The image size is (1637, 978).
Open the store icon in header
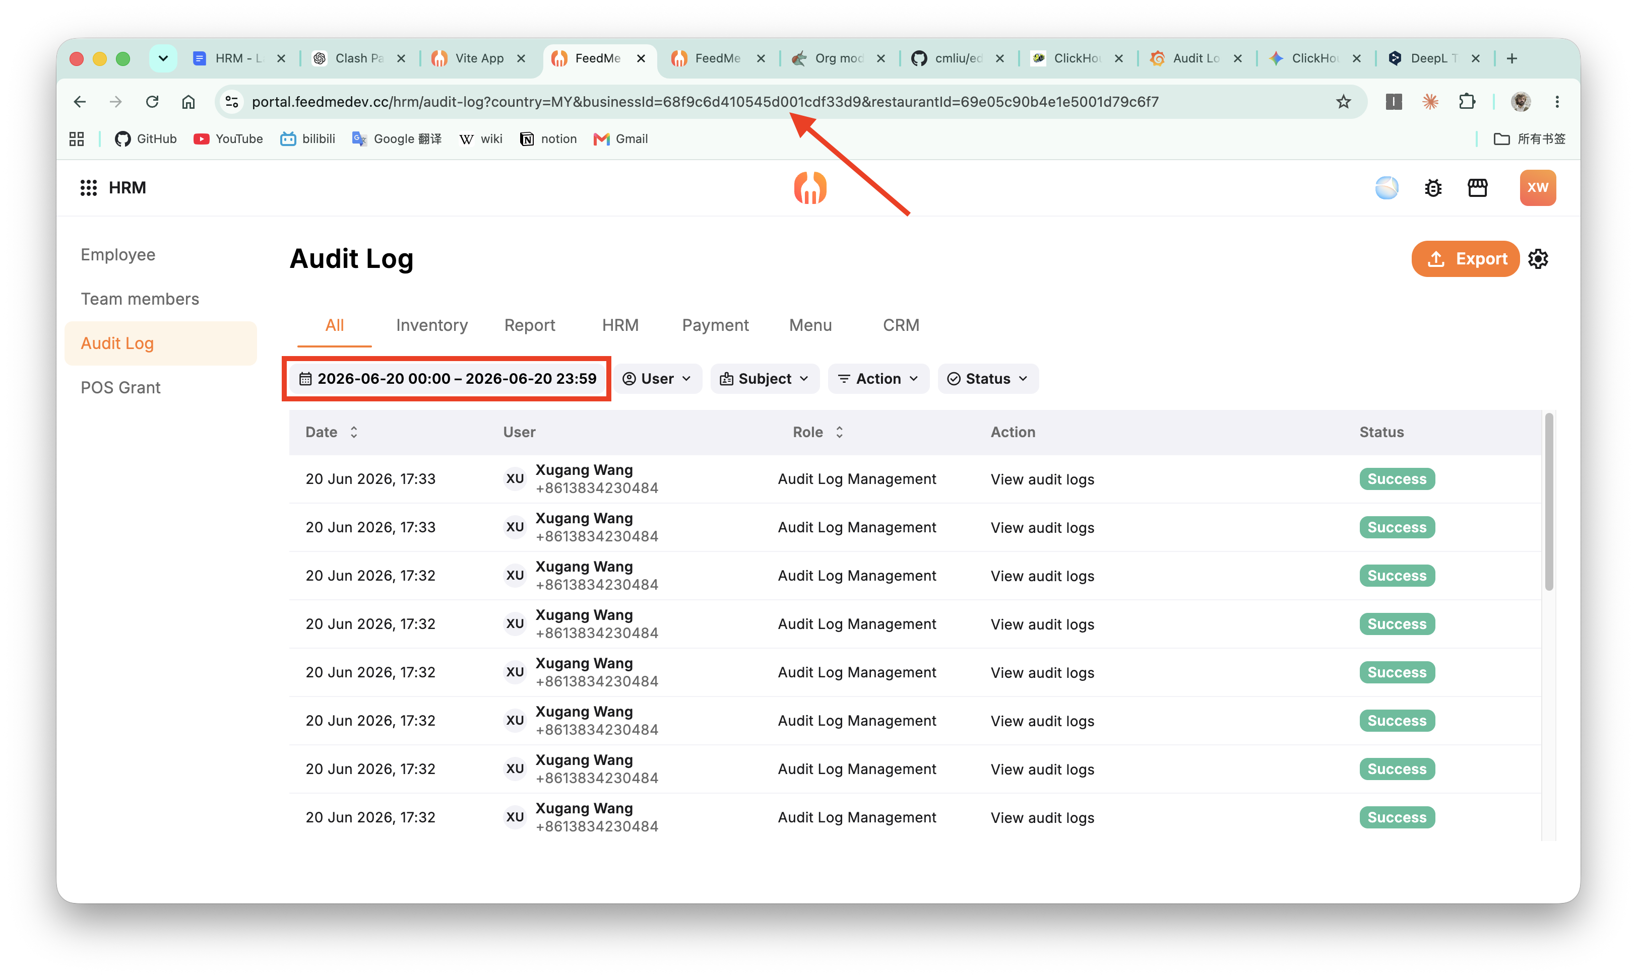pyautogui.click(x=1477, y=188)
